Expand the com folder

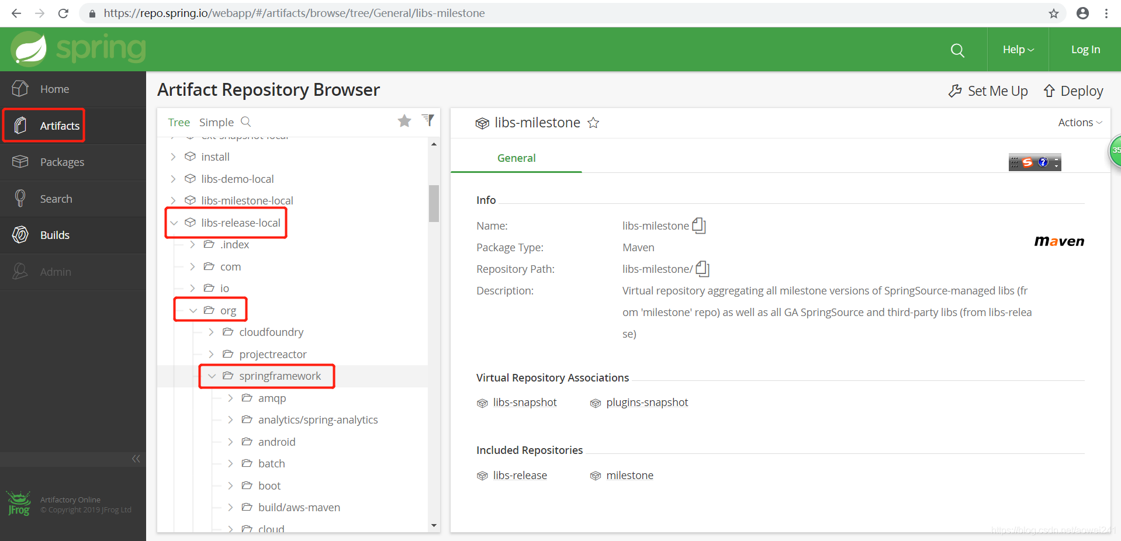tap(192, 266)
